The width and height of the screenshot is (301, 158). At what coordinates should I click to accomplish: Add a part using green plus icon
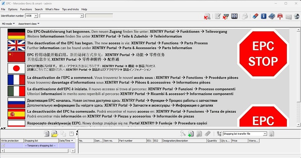point(191,134)
